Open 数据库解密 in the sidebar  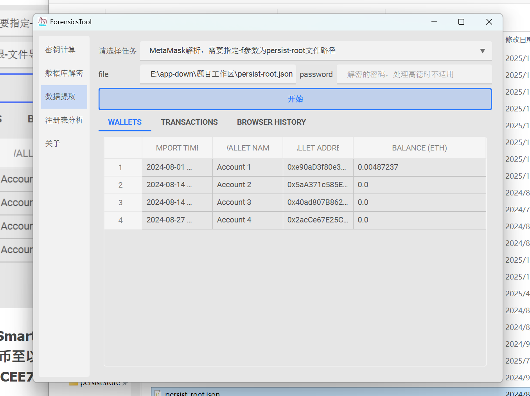(64, 73)
